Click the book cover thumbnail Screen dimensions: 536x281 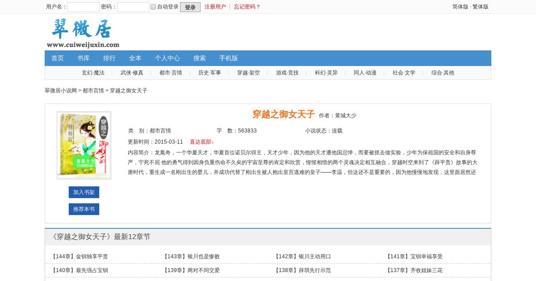tap(84, 145)
